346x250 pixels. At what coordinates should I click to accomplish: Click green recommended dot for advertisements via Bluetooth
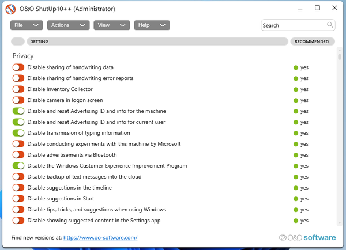[x=296, y=155]
